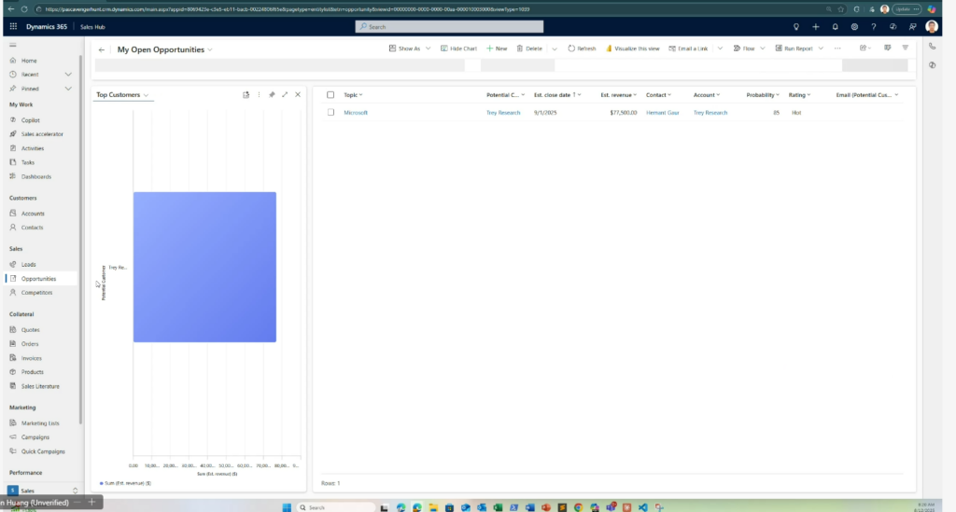The height and width of the screenshot is (512, 956).
Task: Open the help question mark icon
Action: click(x=874, y=27)
